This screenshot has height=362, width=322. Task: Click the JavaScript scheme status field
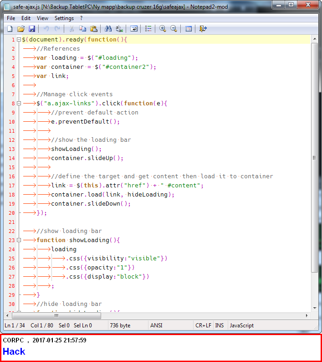[x=242, y=326]
